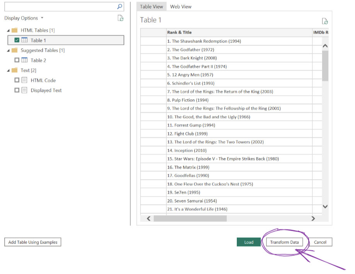
Task: Click the horizontal scrollbar right arrow
Action: click(313, 218)
